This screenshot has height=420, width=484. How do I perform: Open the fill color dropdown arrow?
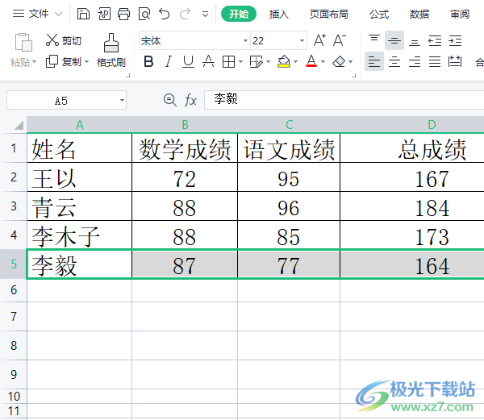point(295,62)
